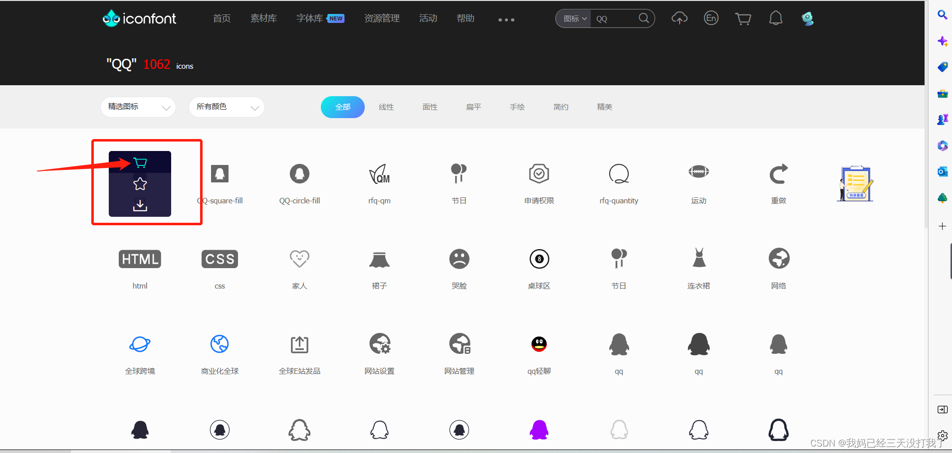This screenshot has width=952, height=453.
Task: Select the 全部 filter pill
Action: (x=343, y=107)
